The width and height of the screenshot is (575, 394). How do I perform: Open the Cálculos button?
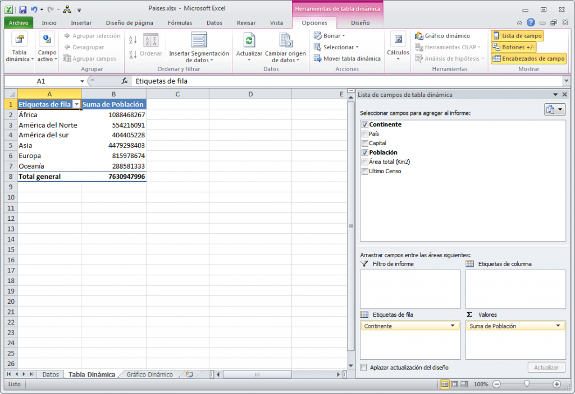point(398,47)
